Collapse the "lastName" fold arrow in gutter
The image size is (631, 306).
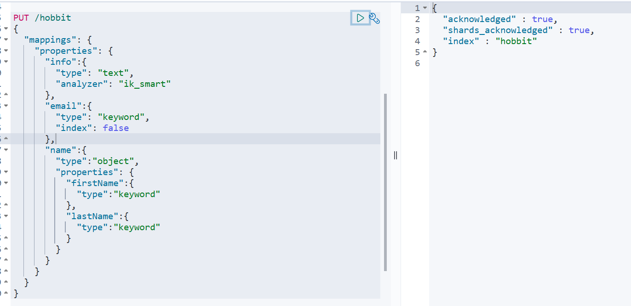(x=6, y=216)
